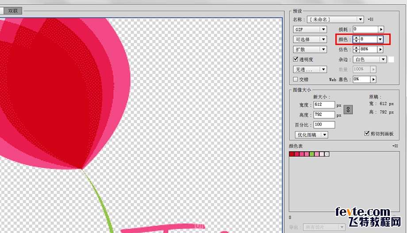Click the 新大小 label in image size
The width and height of the screenshot is (407, 233).
click(x=322, y=97)
